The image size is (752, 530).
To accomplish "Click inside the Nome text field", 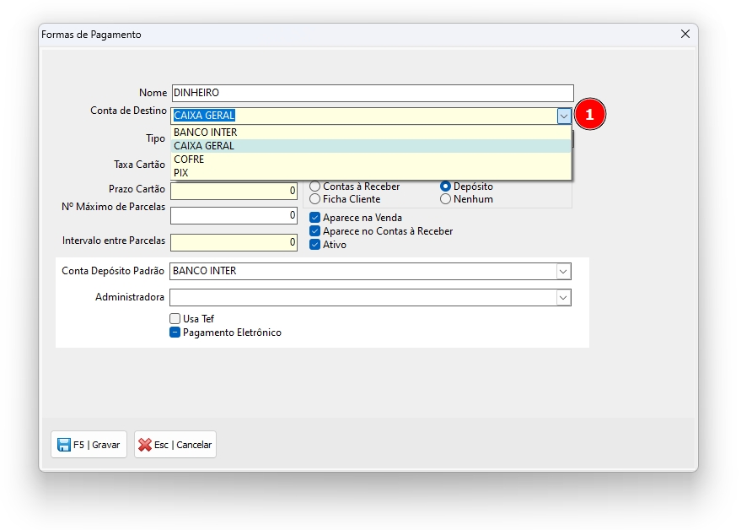I will click(371, 93).
